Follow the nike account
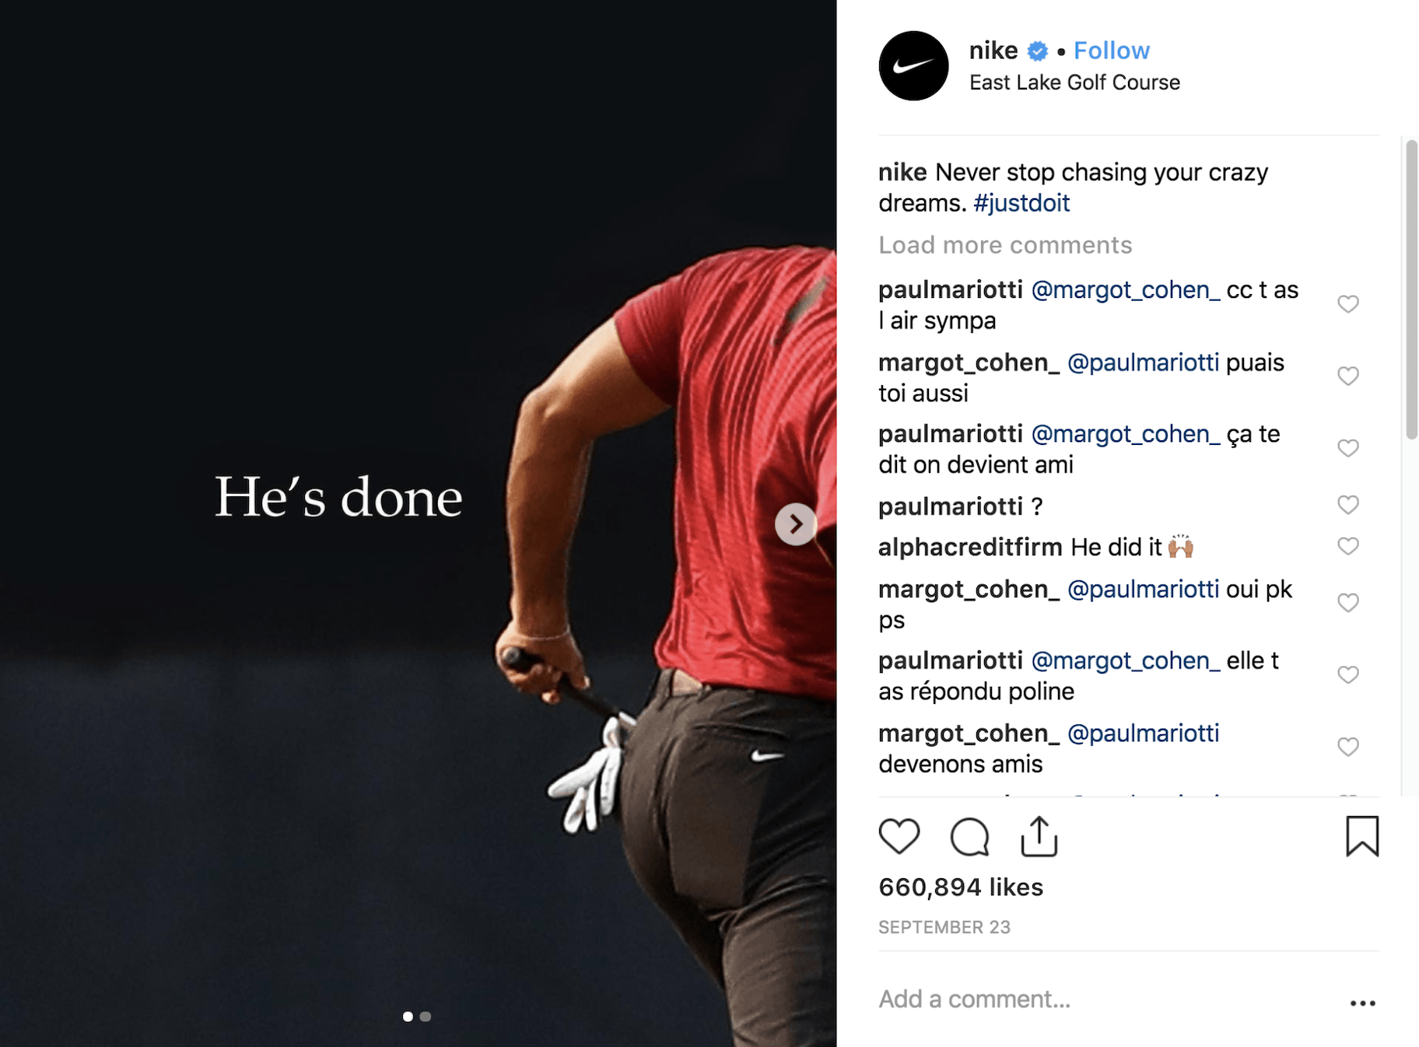The width and height of the screenshot is (1419, 1047). 1111,51
